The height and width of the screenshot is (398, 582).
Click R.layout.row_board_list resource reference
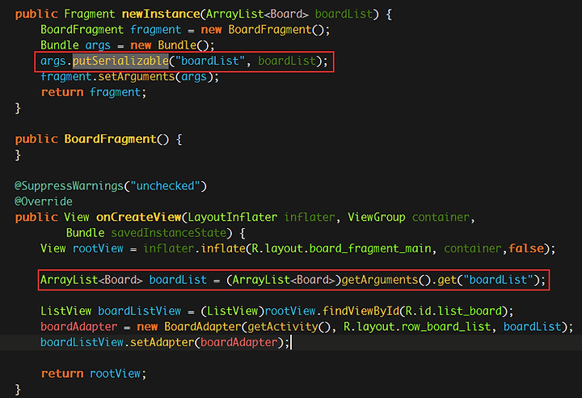click(x=417, y=327)
